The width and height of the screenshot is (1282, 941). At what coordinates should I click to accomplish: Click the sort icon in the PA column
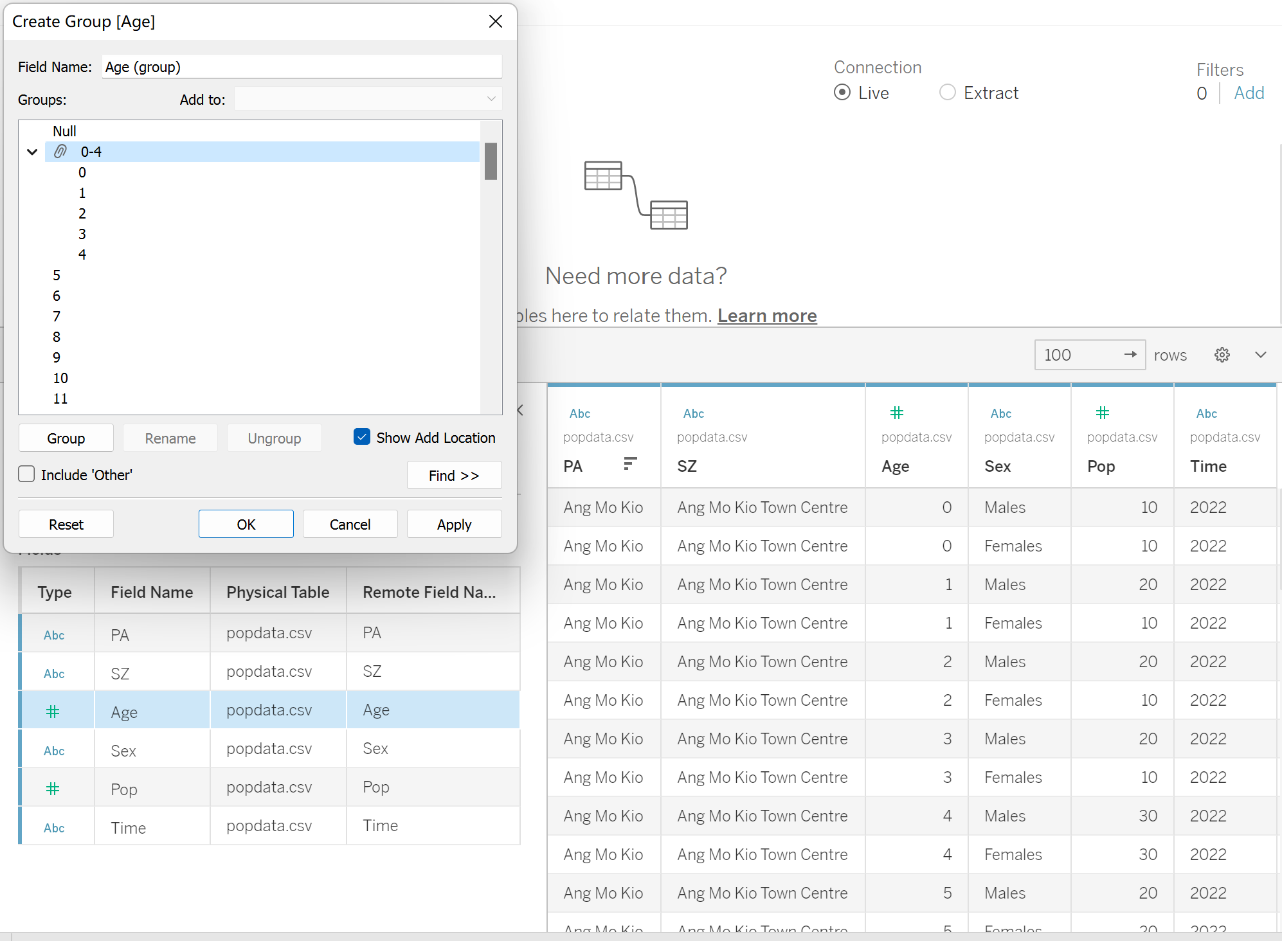pyautogui.click(x=630, y=463)
